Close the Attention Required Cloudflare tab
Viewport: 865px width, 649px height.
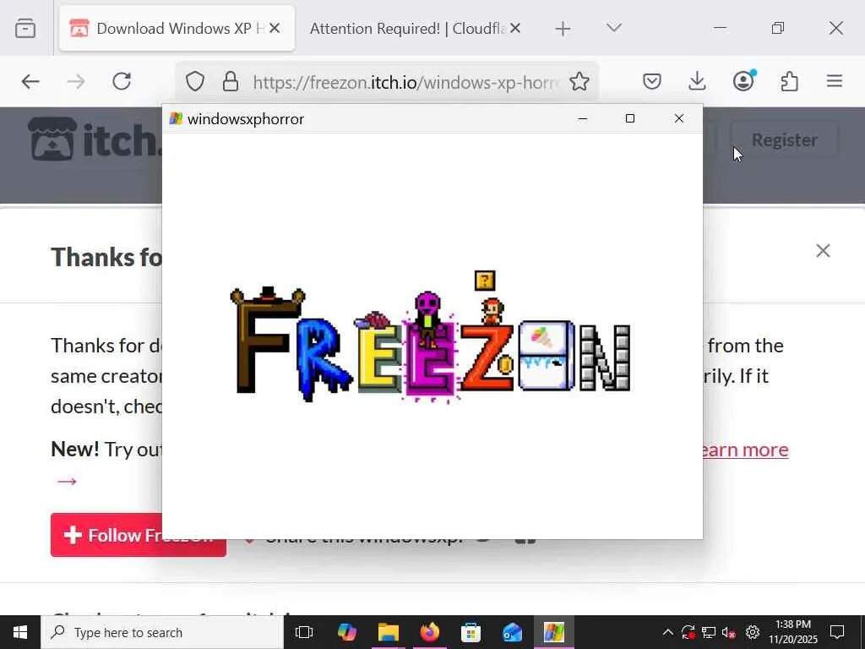pos(515,28)
